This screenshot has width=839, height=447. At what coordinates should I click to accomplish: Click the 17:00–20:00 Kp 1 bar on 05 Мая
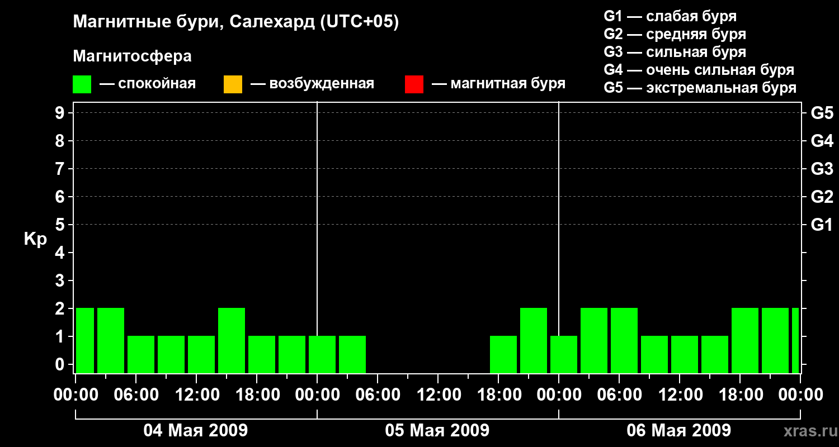point(503,354)
